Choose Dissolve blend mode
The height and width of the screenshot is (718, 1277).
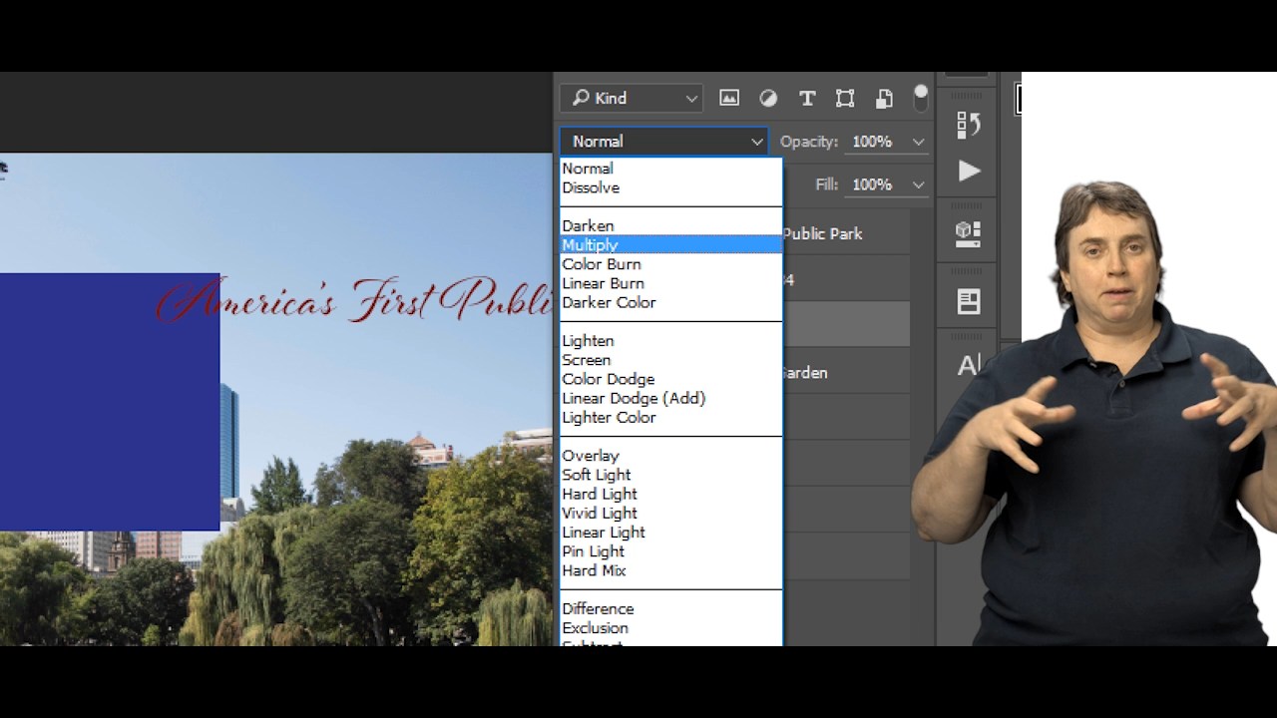[x=670, y=187]
